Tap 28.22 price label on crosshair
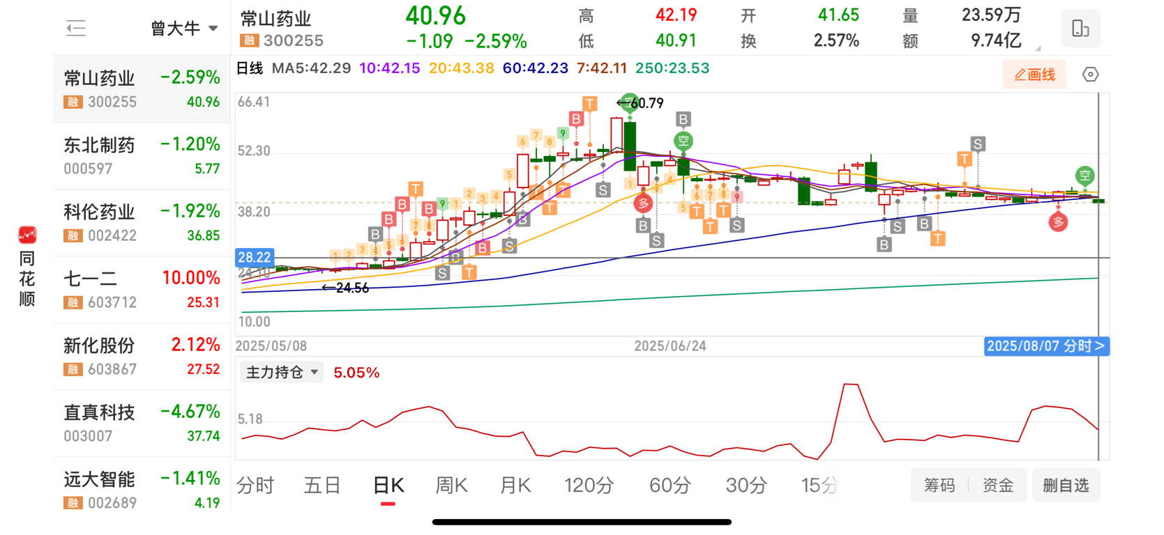The width and height of the screenshot is (1164, 535). pos(255,258)
